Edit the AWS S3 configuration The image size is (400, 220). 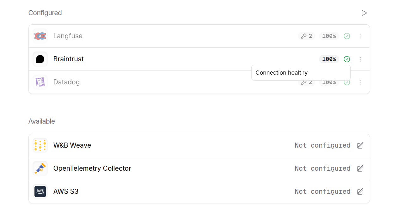click(x=360, y=192)
